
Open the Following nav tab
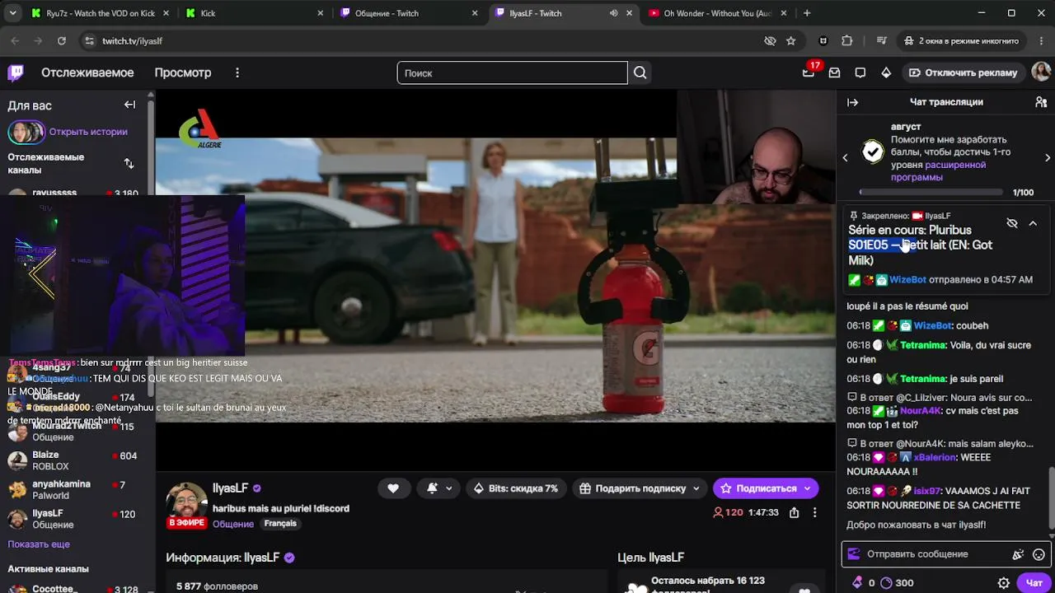click(x=87, y=72)
